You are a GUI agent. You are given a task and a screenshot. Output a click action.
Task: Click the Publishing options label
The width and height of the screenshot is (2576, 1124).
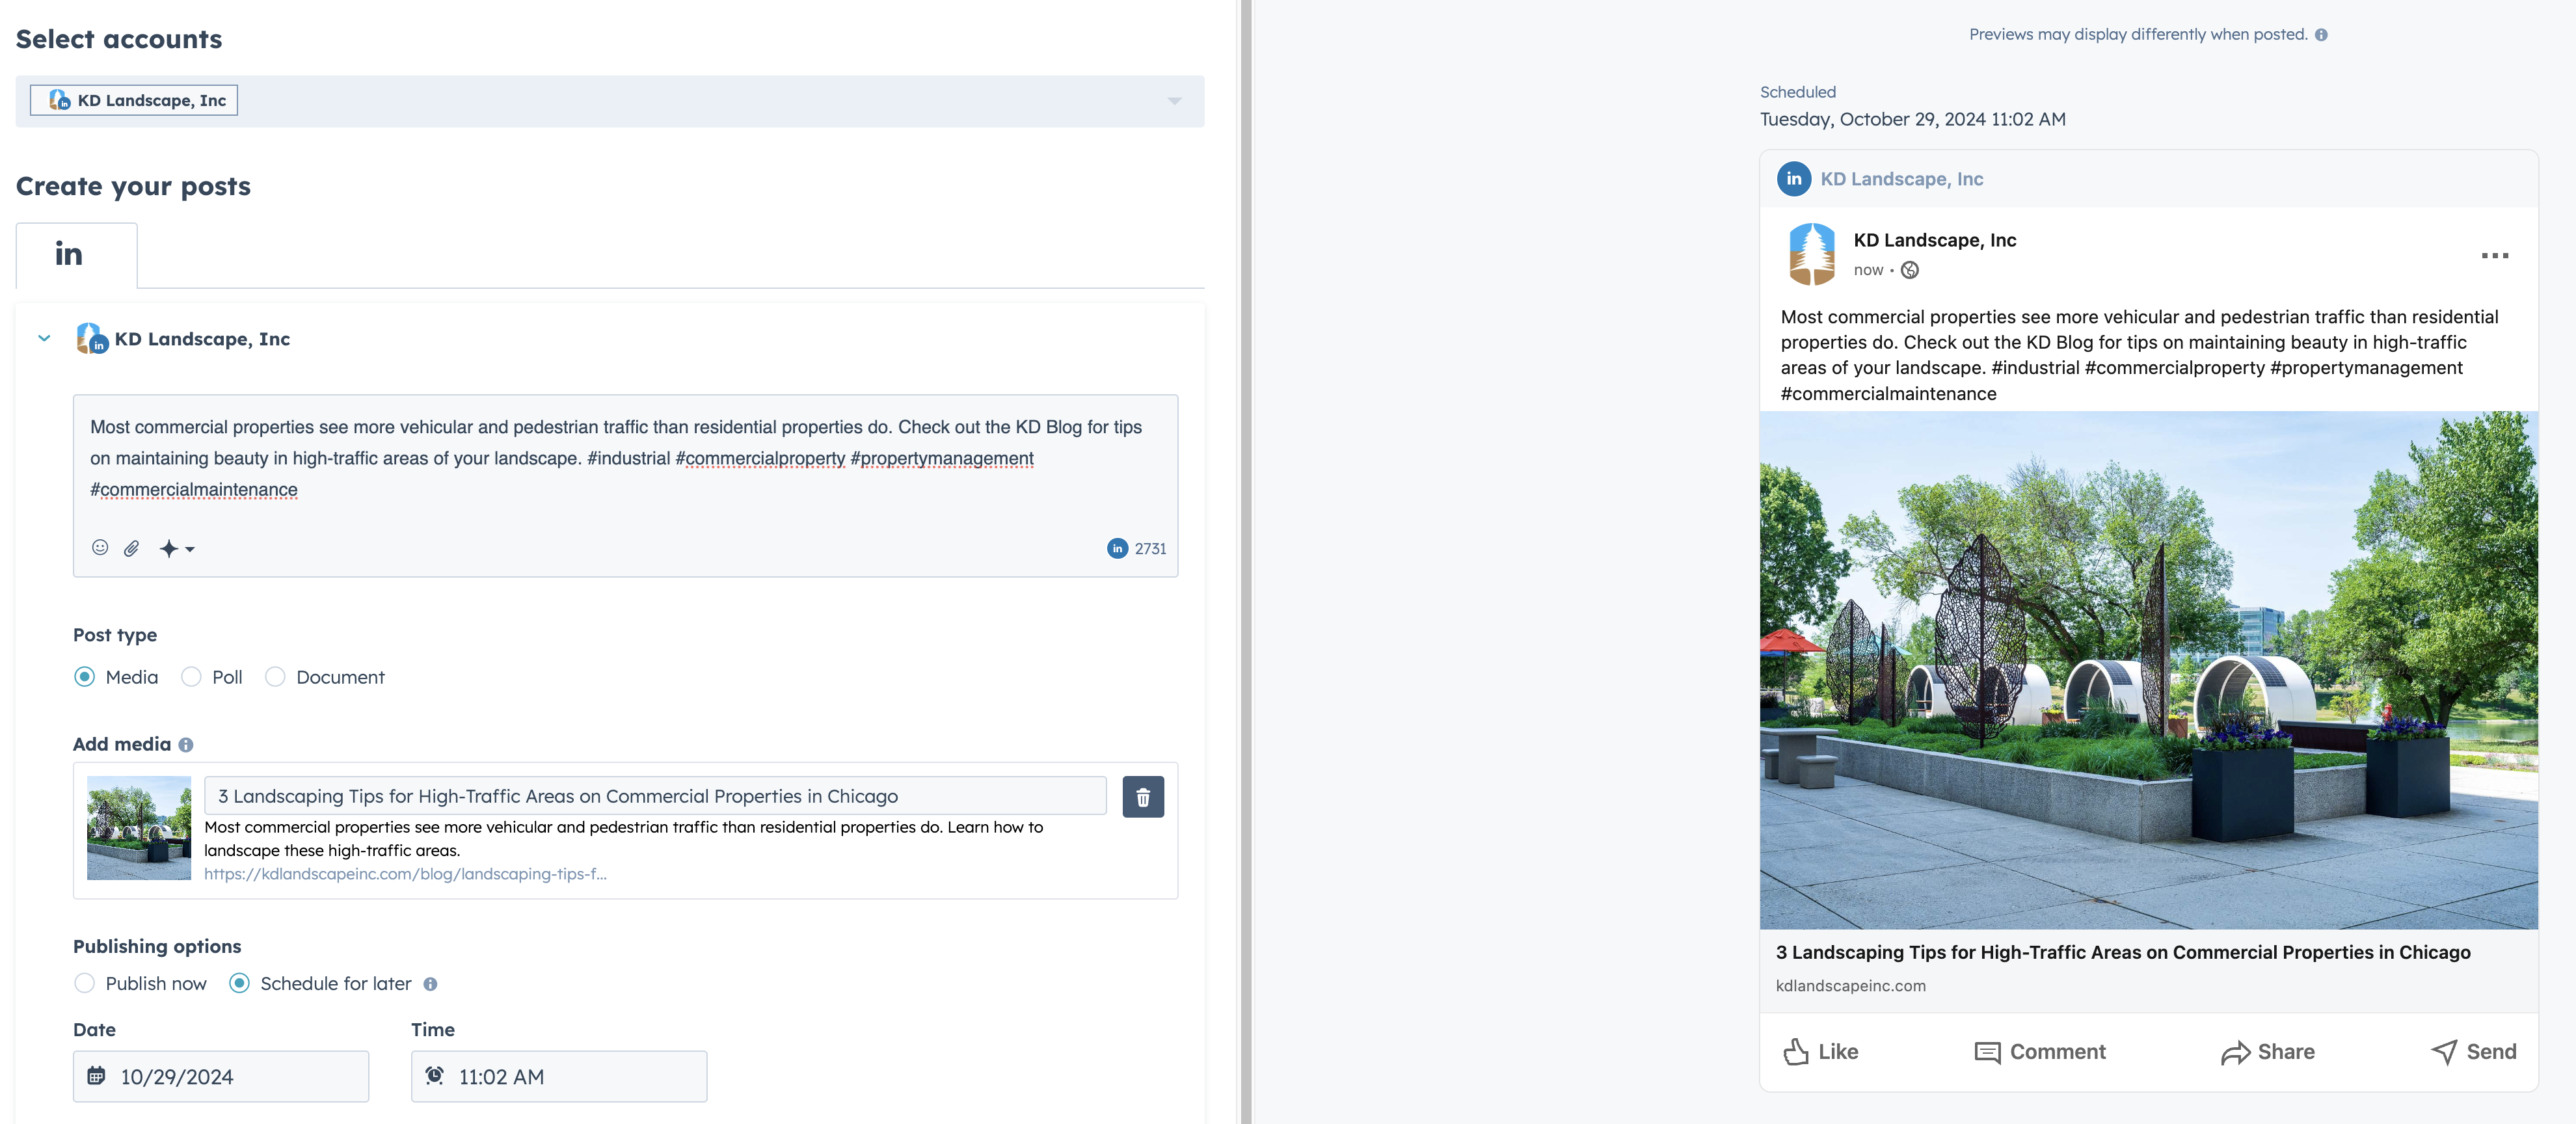coord(157,946)
